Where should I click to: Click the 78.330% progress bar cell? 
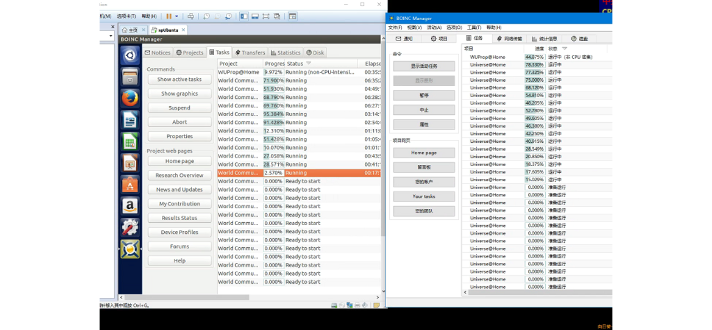point(535,65)
